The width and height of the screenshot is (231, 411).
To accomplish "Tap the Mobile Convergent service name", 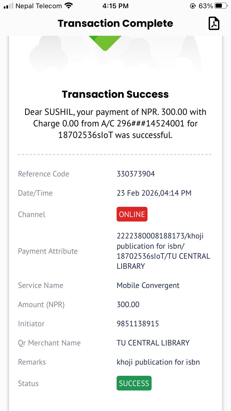I will coord(148,285).
